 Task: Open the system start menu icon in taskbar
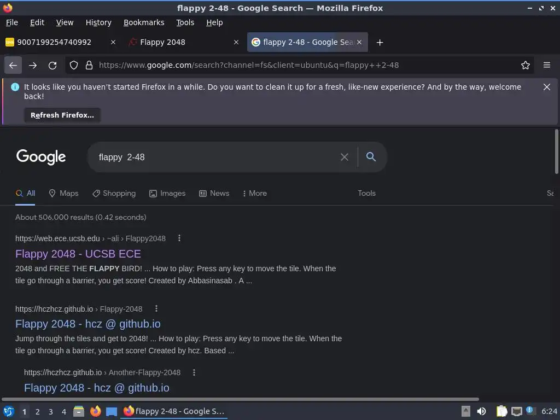9,412
